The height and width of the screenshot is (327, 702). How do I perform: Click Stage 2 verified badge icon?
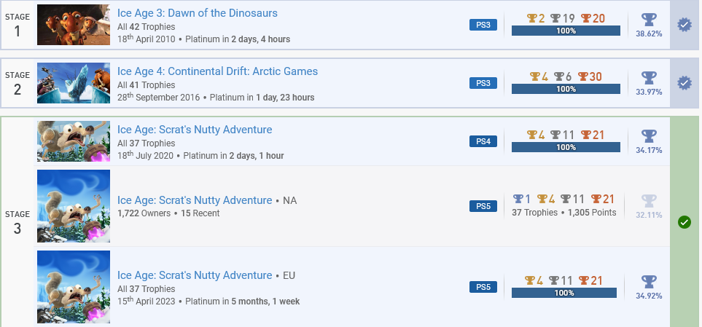point(684,83)
